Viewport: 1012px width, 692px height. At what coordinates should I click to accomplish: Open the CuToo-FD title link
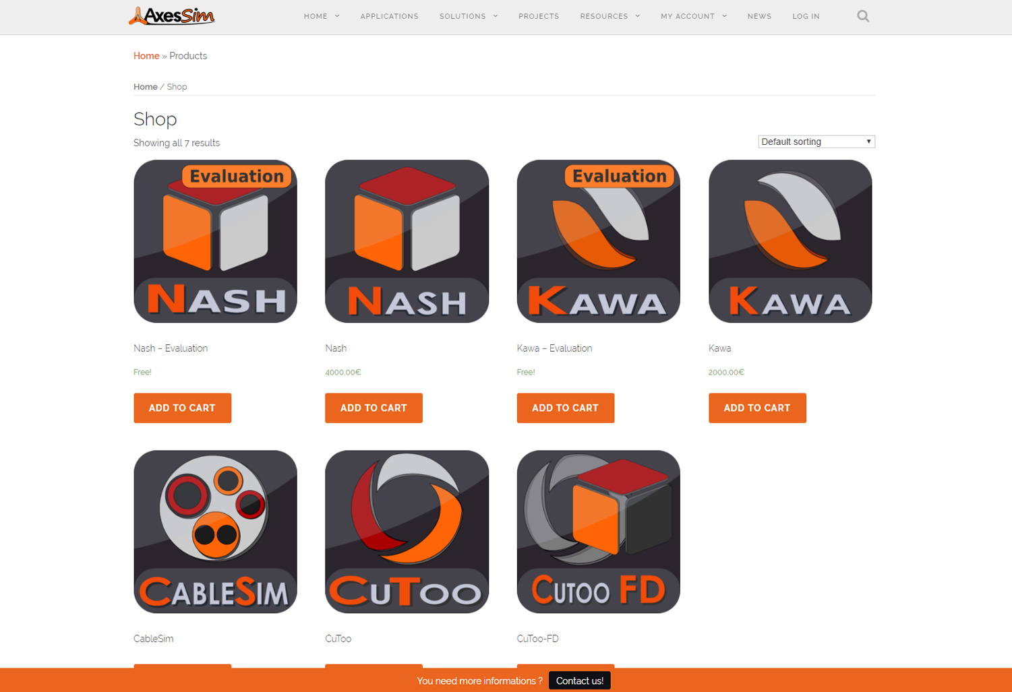click(x=537, y=639)
